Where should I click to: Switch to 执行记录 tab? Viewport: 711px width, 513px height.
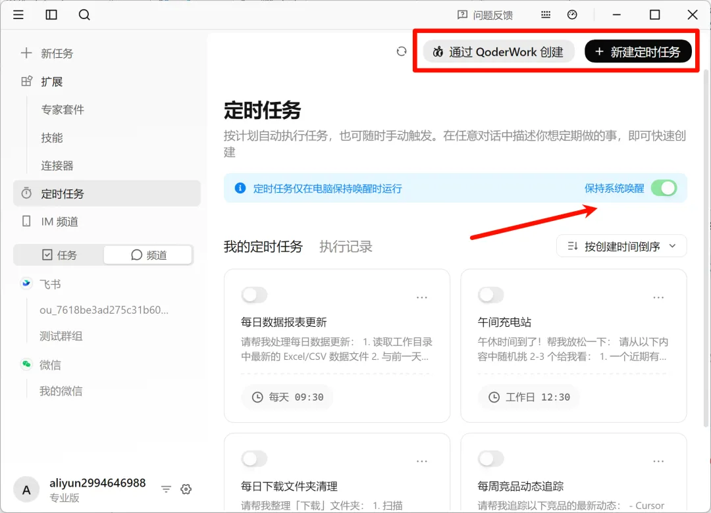(x=346, y=247)
